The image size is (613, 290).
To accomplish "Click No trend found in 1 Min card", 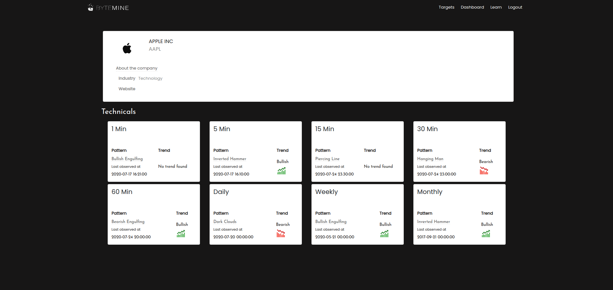I will point(172,167).
